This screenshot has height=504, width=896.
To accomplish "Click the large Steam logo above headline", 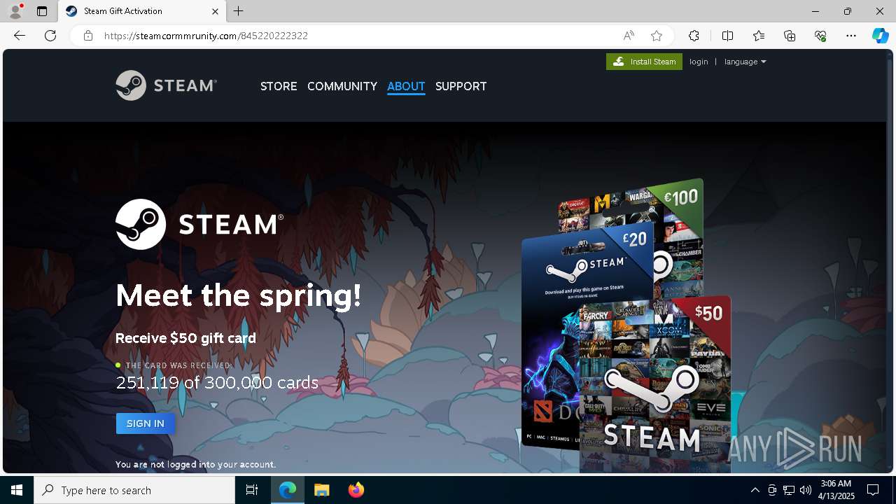I will coord(199,224).
